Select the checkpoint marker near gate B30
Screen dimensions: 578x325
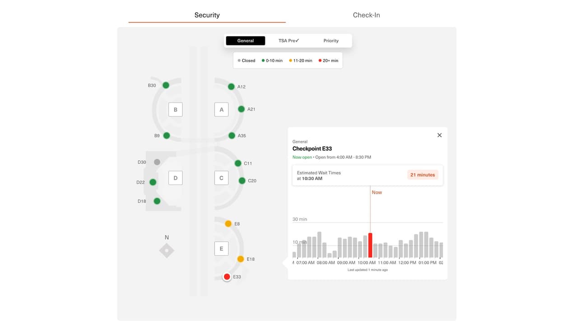click(x=166, y=85)
